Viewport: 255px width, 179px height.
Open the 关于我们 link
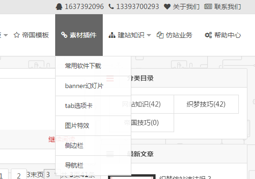pos(186,7)
